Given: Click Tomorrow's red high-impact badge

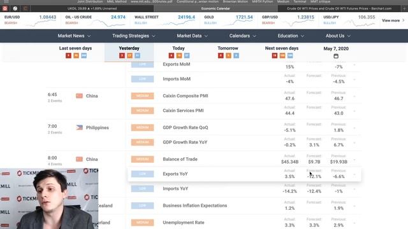Looking at the screenshot, I should tap(221, 55).
